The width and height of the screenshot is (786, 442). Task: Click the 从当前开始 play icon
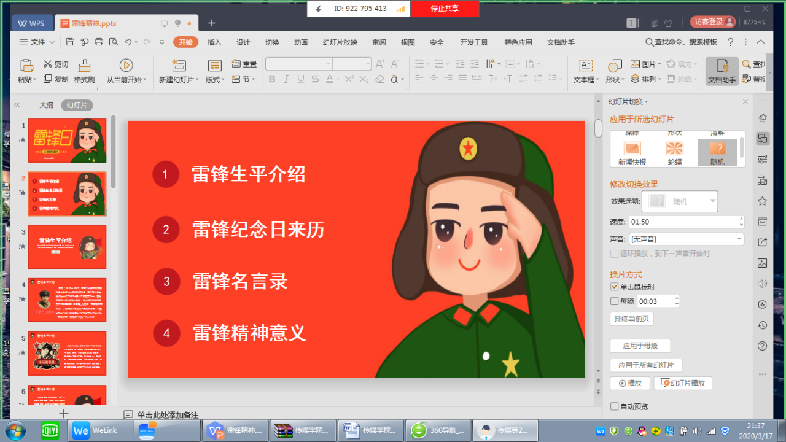coord(126,65)
